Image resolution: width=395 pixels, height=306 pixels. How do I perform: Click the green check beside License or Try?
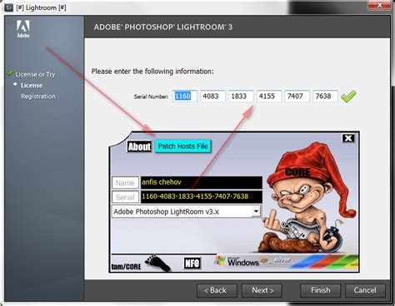(10, 73)
